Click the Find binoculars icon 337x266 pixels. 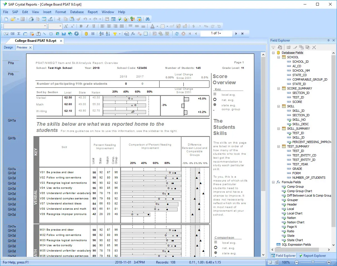[147, 19]
